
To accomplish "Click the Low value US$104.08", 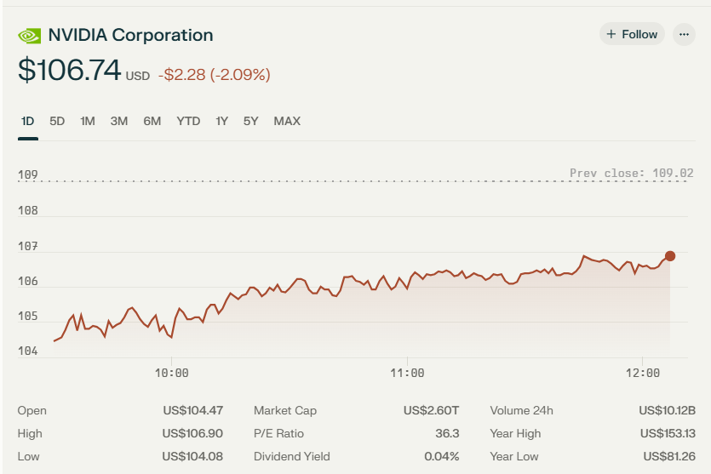I will pos(192,456).
